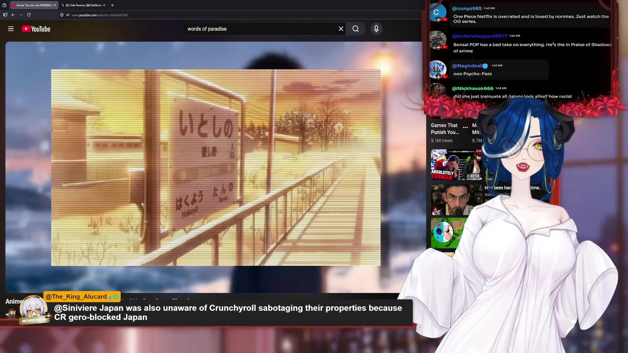Click the username @Nickhavok666 in chat
This screenshot has height=353, width=628.
(x=472, y=88)
